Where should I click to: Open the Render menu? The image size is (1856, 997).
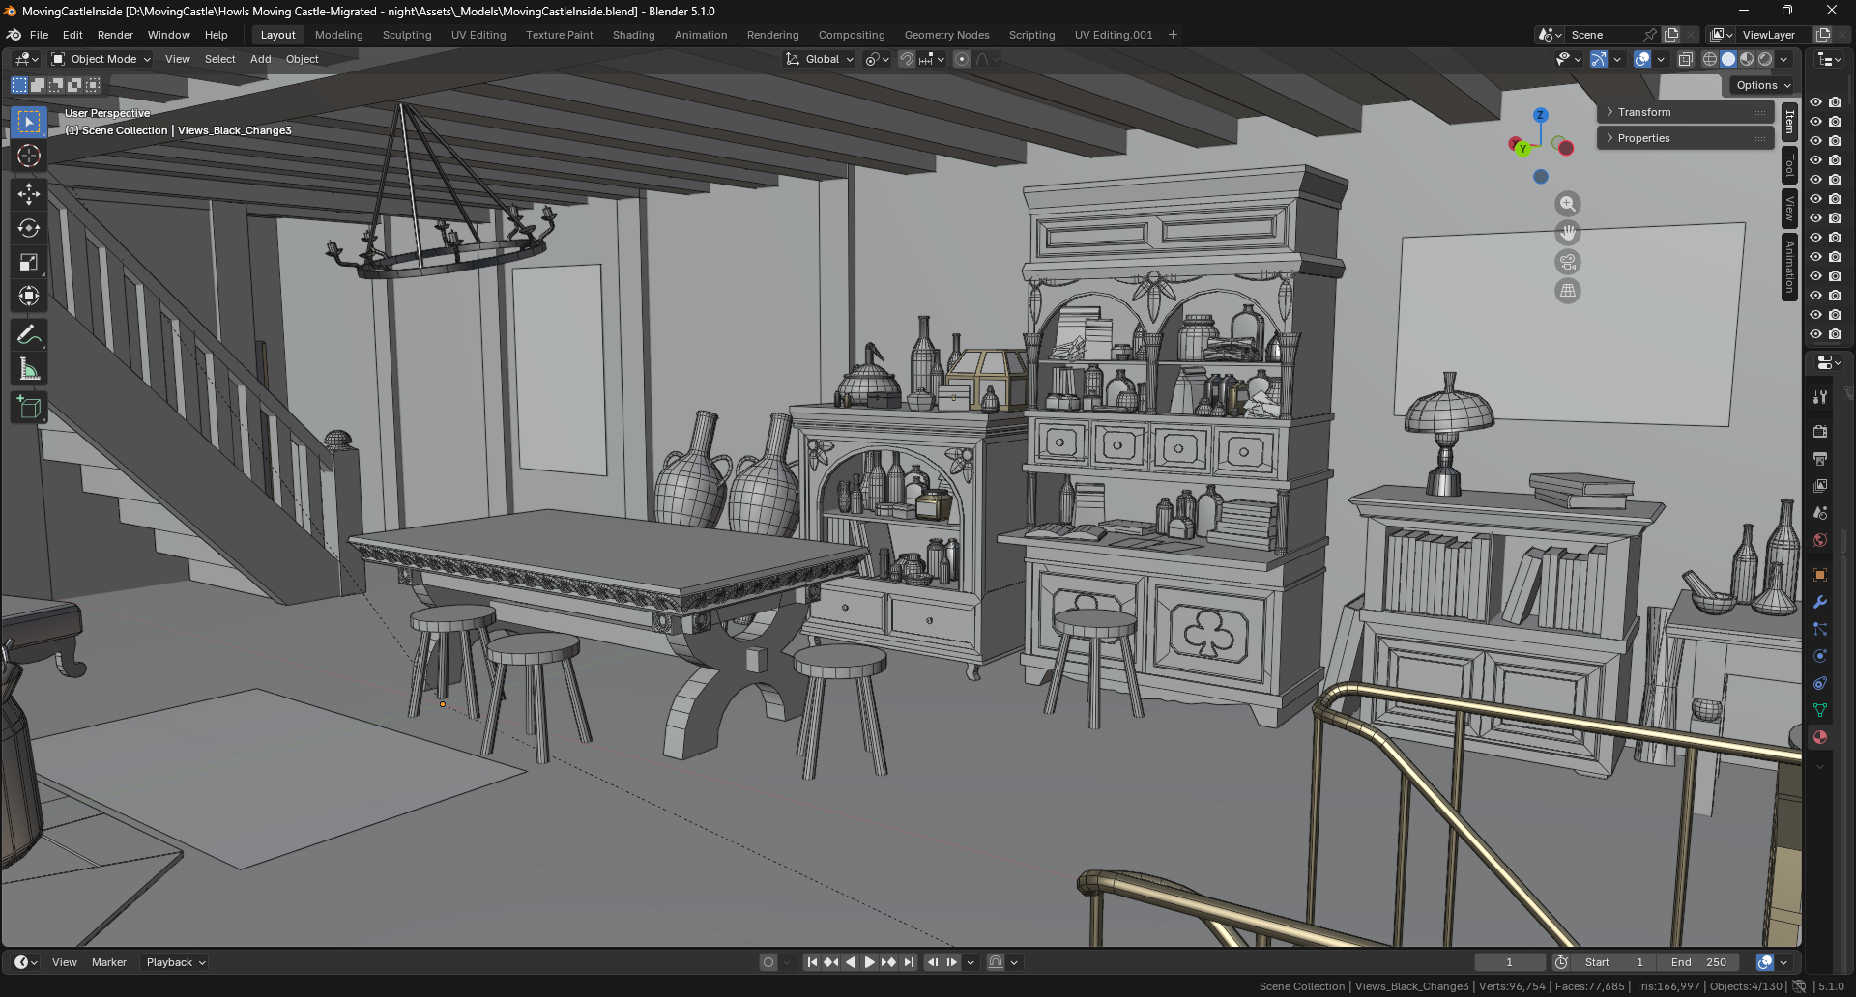click(115, 35)
